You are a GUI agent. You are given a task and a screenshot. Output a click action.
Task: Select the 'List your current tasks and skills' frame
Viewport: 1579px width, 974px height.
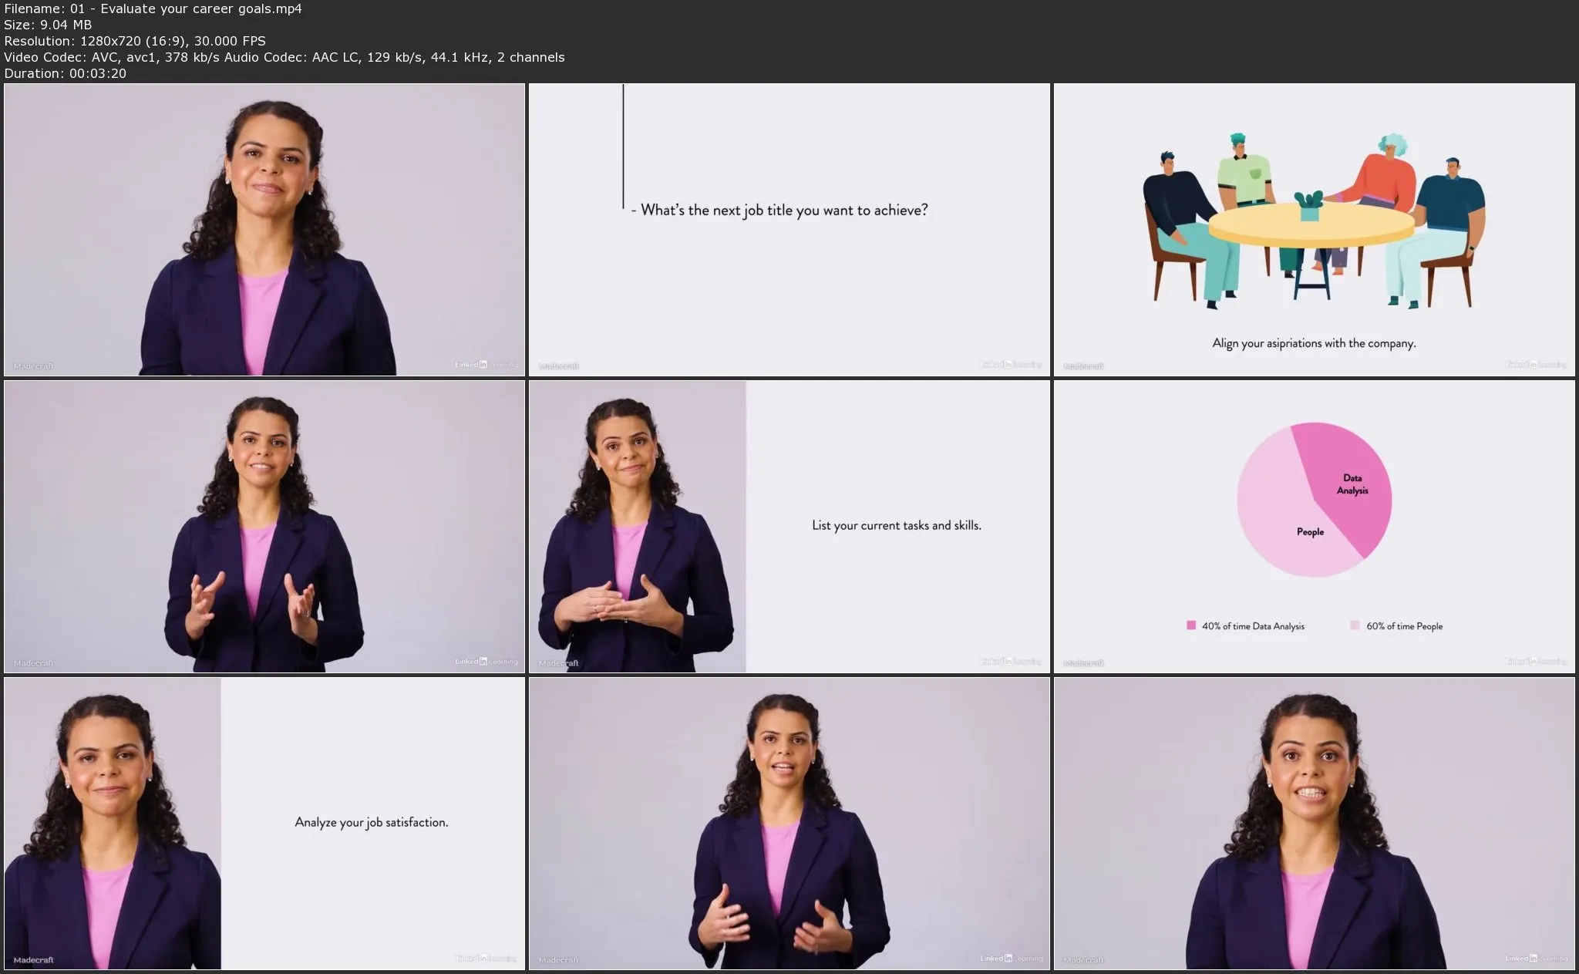[x=789, y=527]
